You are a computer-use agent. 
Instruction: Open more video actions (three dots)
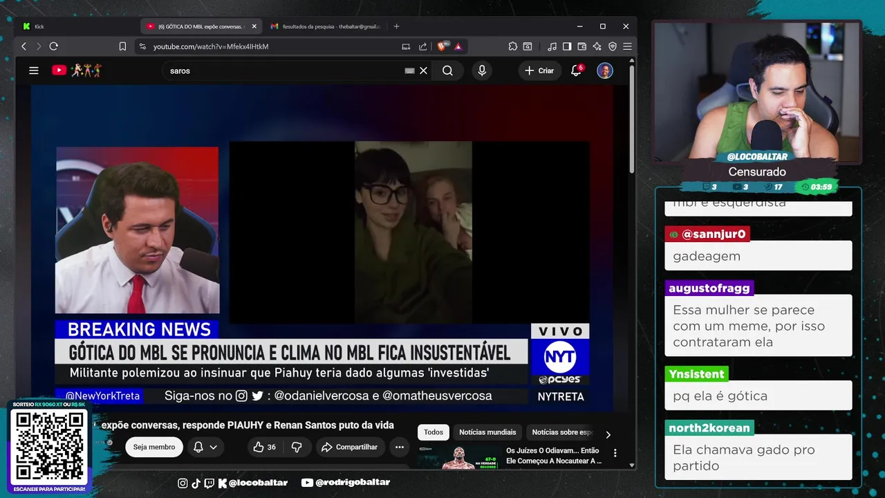(x=400, y=447)
